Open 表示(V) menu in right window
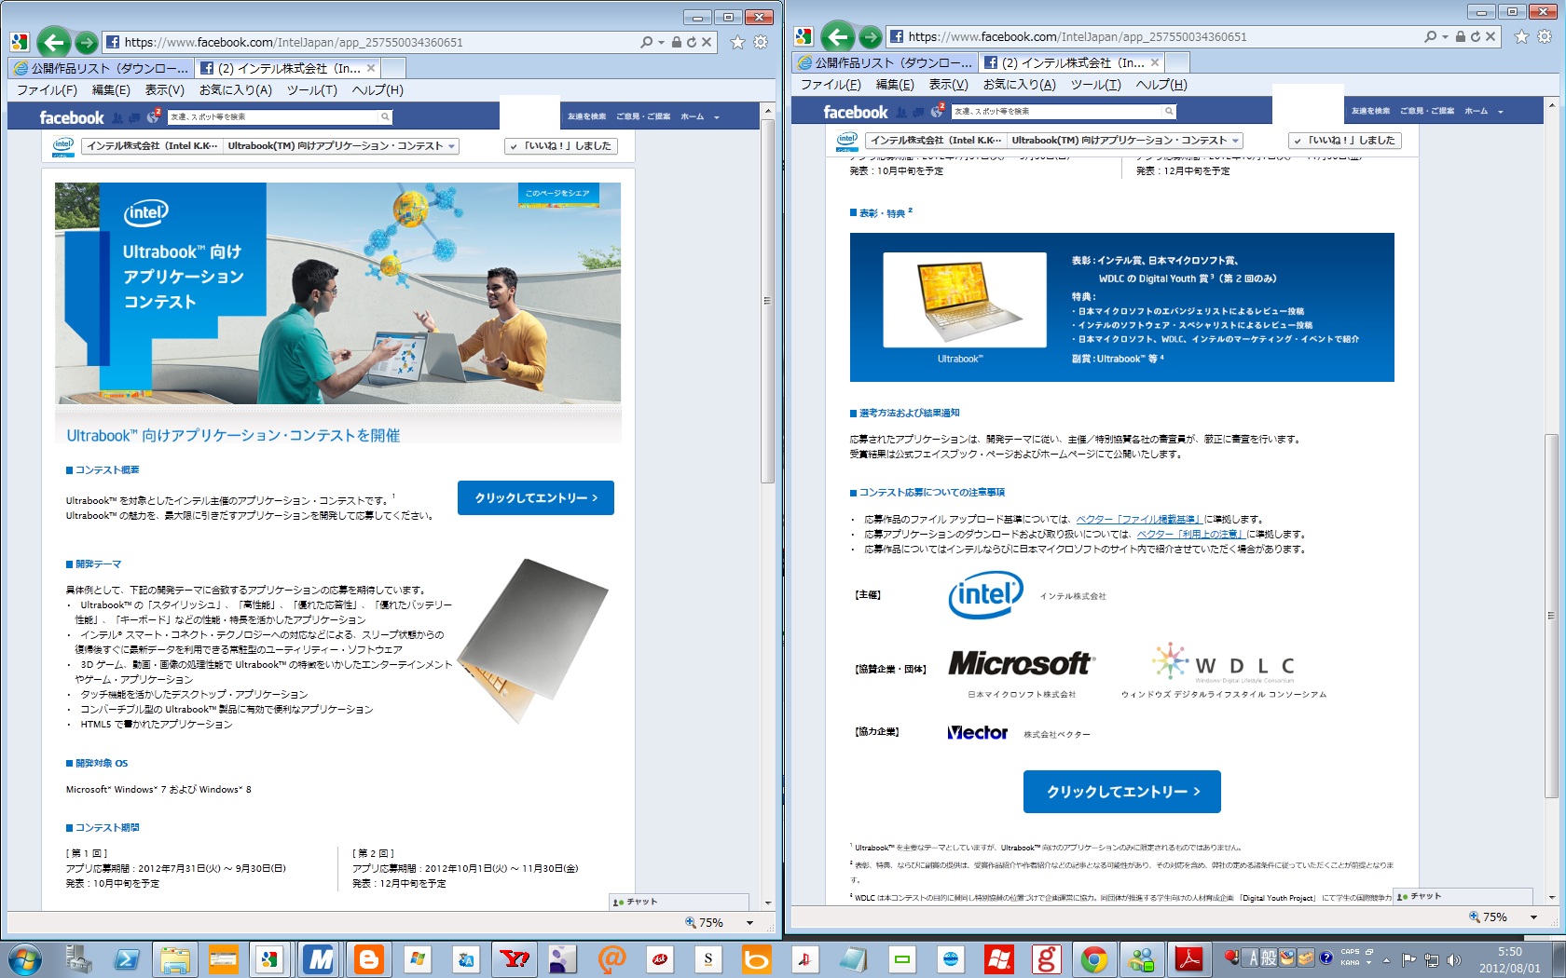This screenshot has height=978, width=1566. pyautogui.click(x=948, y=85)
